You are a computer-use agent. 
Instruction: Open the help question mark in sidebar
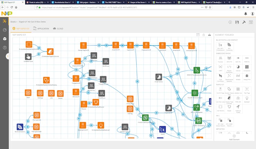pos(5,47)
